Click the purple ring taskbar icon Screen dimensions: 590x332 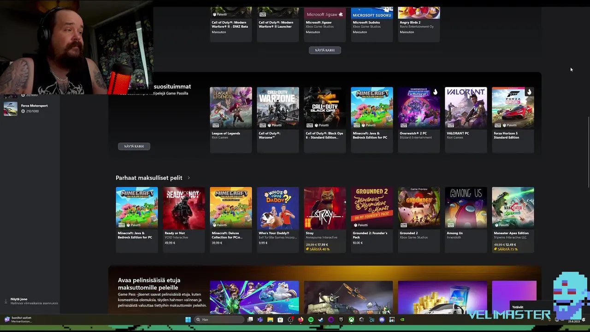coord(331,320)
